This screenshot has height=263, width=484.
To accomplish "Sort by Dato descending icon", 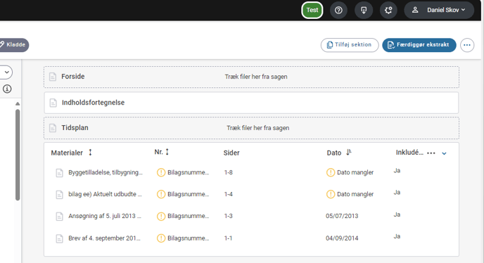I will (x=348, y=152).
